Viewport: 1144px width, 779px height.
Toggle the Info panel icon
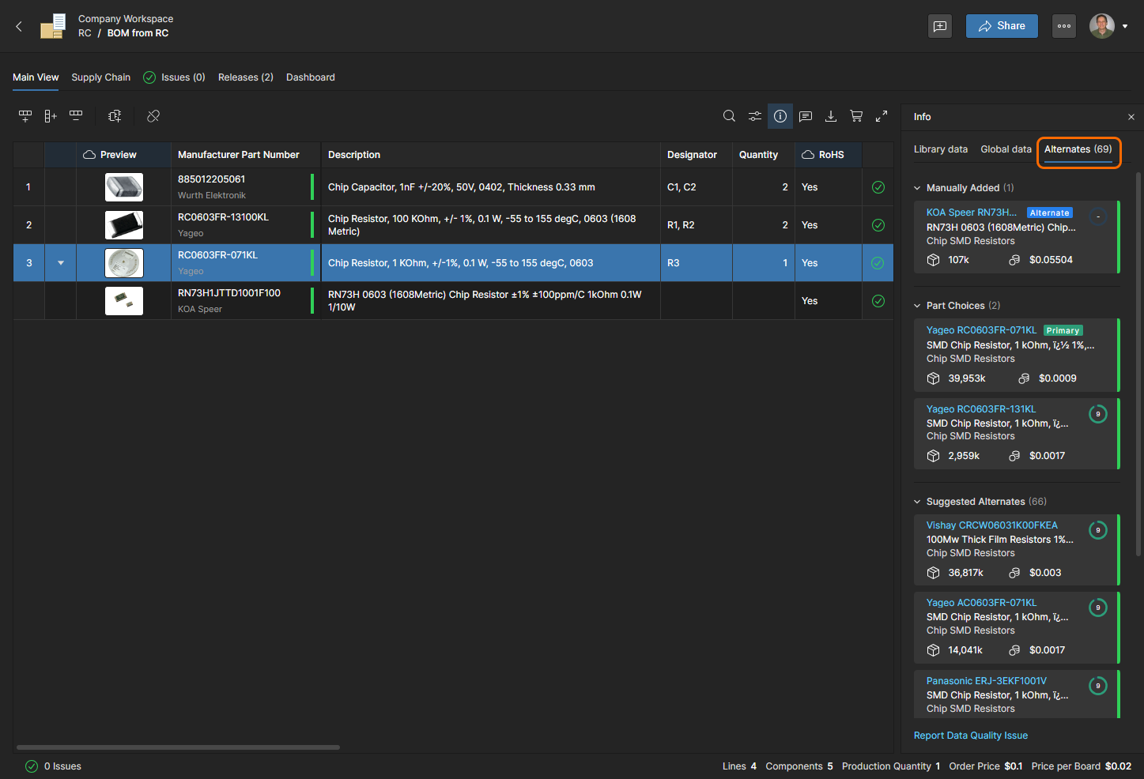coord(780,116)
